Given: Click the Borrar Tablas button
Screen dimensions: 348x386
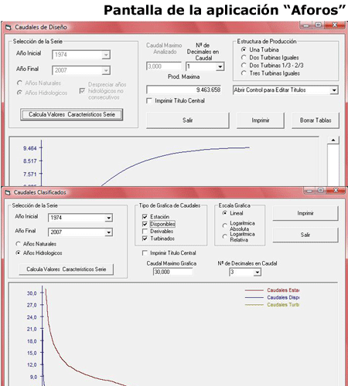Looking at the screenshot, I should tap(316, 120).
